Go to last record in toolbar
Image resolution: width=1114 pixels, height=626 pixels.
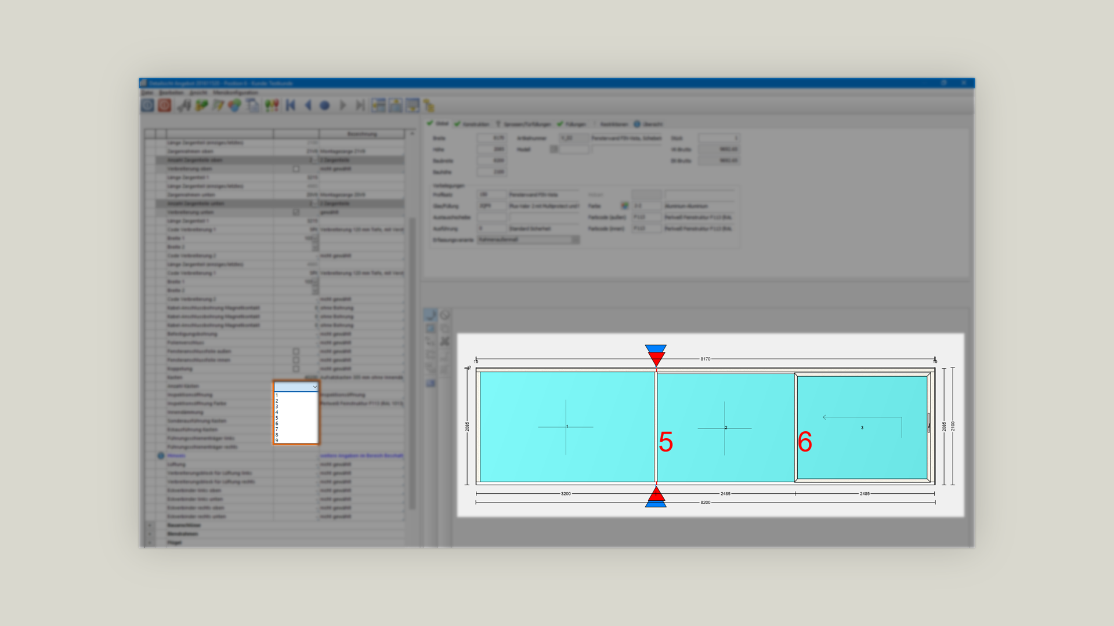pyautogui.click(x=360, y=105)
